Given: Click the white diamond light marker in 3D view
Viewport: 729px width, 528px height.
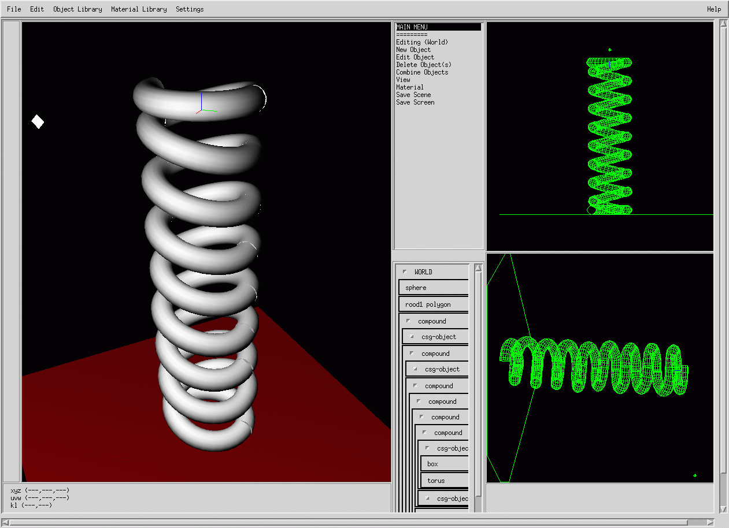Looking at the screenshot, I should point(38,122).
